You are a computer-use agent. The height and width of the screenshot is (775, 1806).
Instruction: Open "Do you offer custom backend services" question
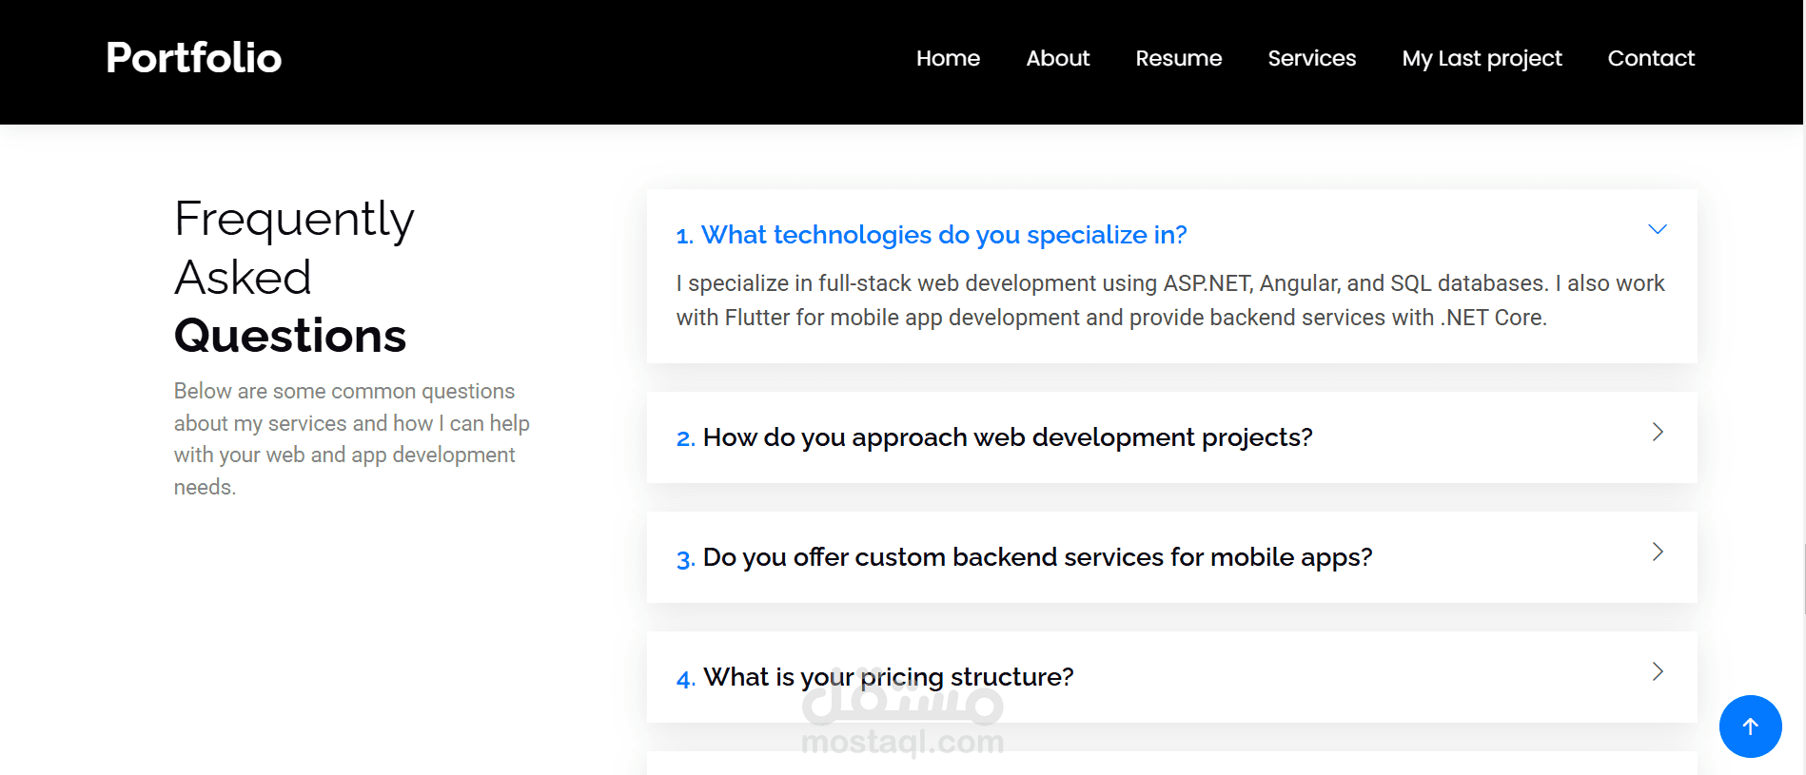[1037, 557]
